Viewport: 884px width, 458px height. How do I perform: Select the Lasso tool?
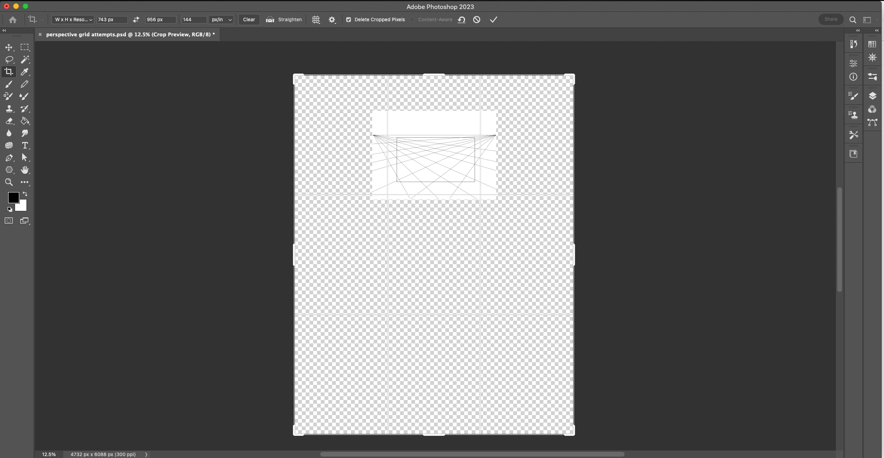coord(8,59)
